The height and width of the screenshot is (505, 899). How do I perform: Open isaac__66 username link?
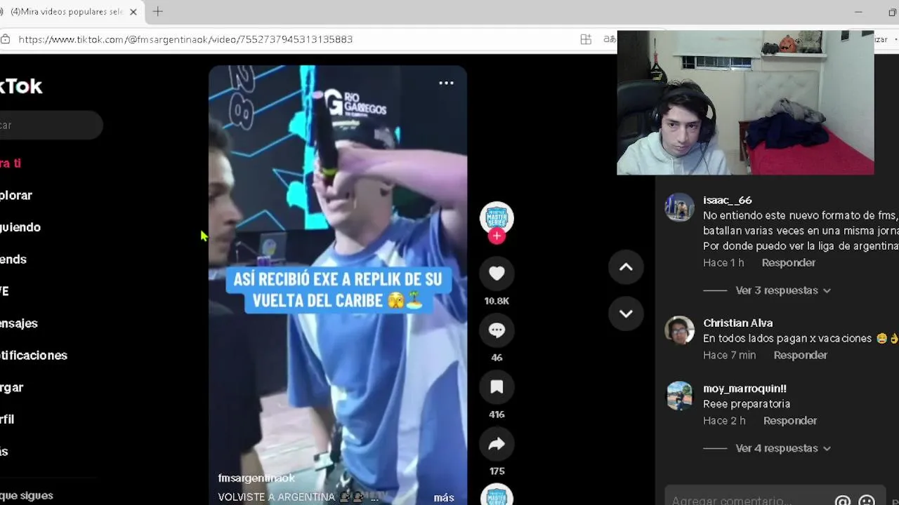(x=728, y=200)
